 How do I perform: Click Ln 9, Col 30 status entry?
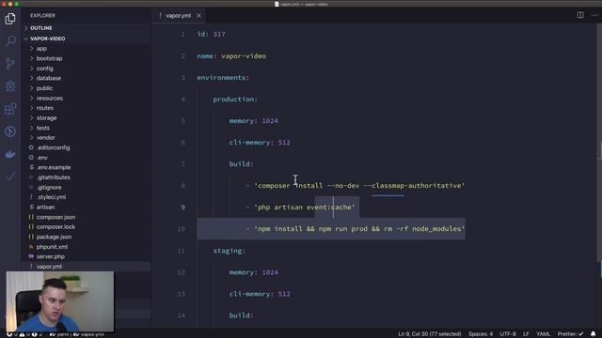pos(429,334)
